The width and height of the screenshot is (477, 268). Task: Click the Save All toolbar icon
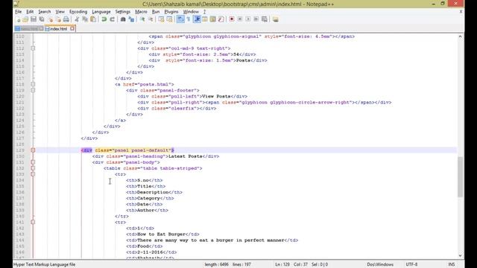point(42,19)
